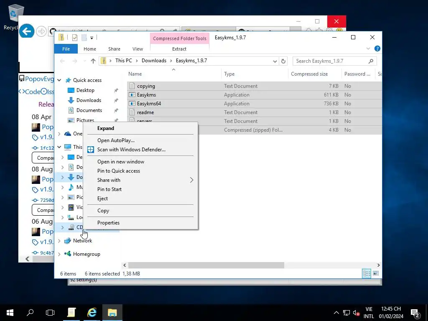
Task: Click the Task View taskbar button
Action: [50, 313]
